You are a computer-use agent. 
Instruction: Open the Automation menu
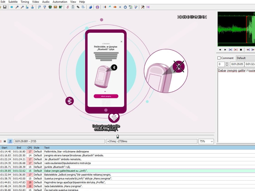coord(60,2)
